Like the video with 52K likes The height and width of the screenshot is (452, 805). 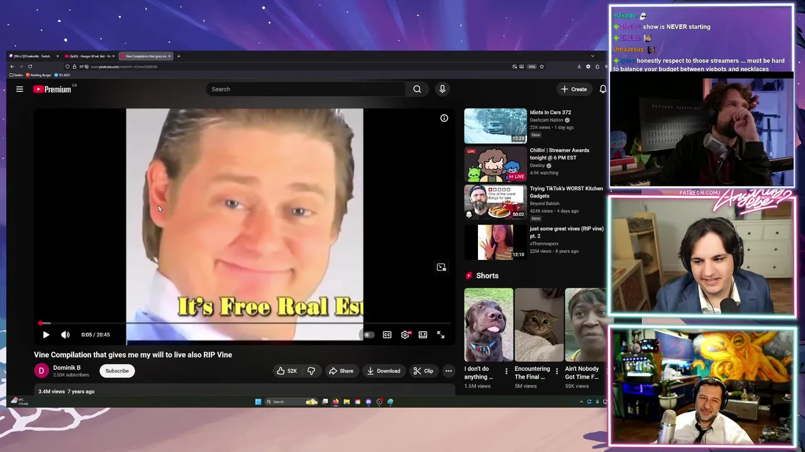pyautogui.click(x=286, y=371)
